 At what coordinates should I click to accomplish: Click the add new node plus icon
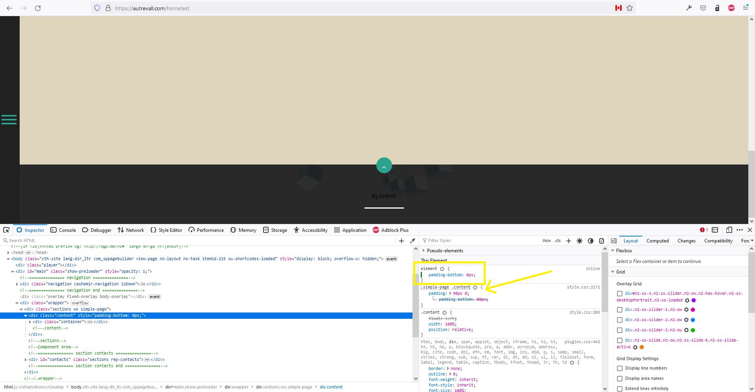[x=401, y=241]
